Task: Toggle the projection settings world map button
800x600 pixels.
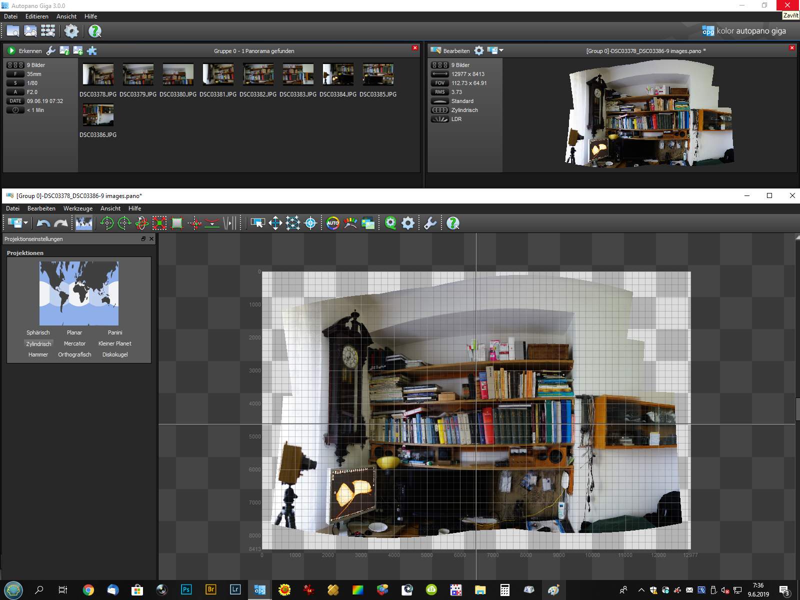Action: (83, 223)
